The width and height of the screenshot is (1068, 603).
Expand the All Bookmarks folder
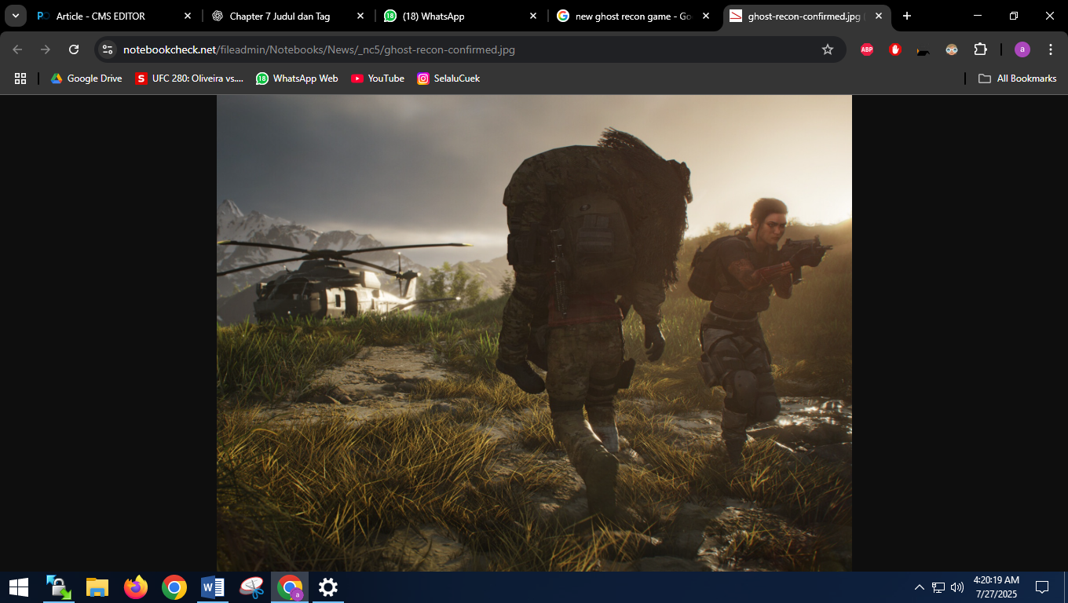click(x=1017, y=79)
